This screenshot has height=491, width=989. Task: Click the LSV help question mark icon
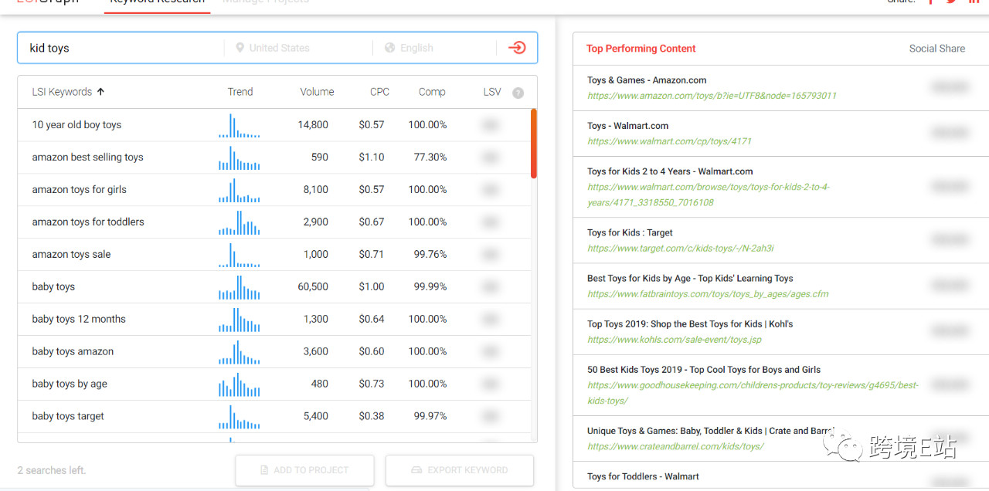click(x=518, y=93)
